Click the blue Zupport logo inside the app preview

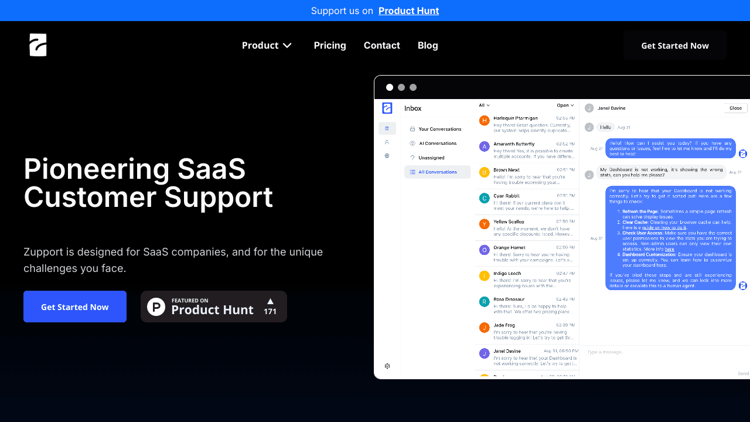[387, 108]
